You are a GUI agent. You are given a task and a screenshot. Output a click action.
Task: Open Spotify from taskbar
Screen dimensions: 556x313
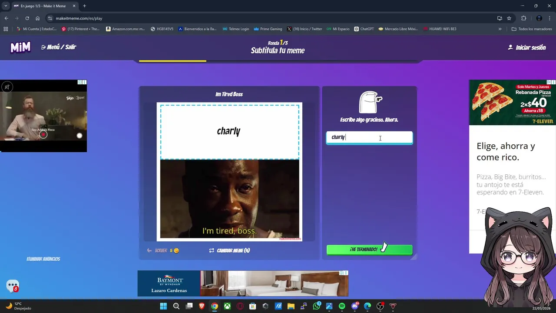coord(342,306)
